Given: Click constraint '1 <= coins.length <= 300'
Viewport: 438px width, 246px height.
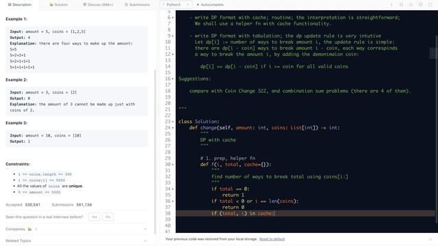Looking at the screenshot, I should 44,174.
